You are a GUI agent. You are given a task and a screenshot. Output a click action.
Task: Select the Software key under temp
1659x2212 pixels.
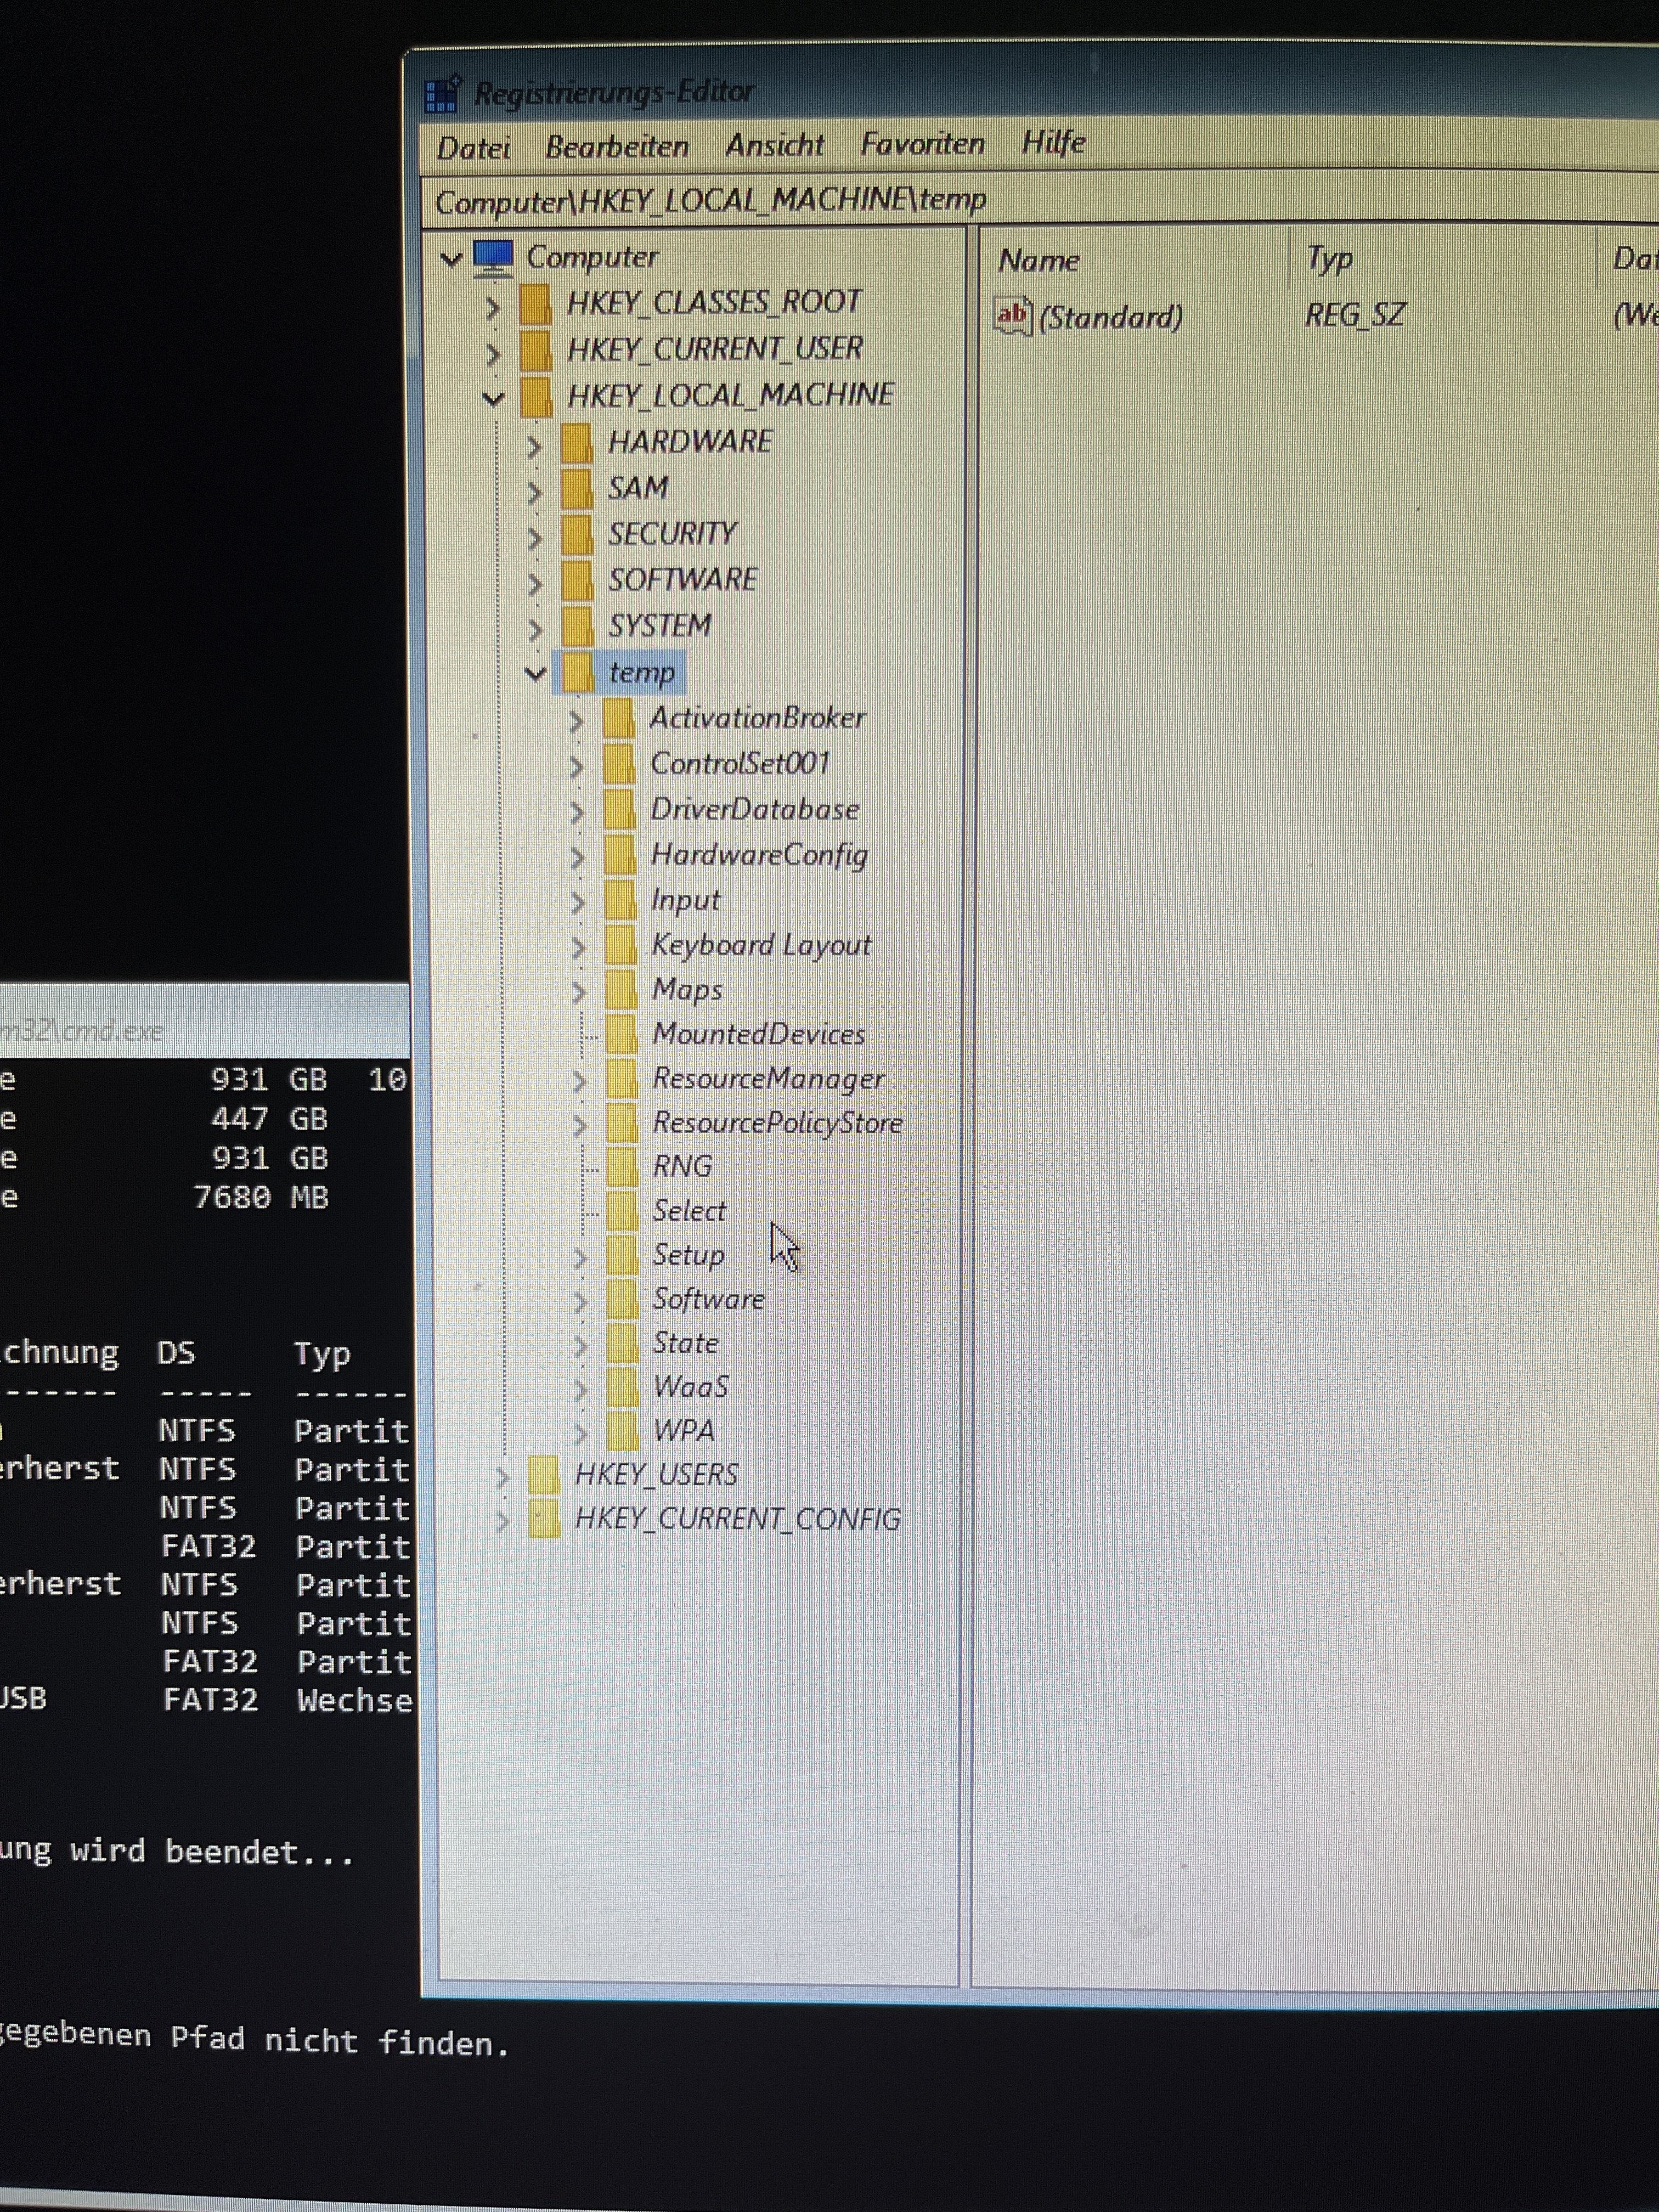(708, 1299)
